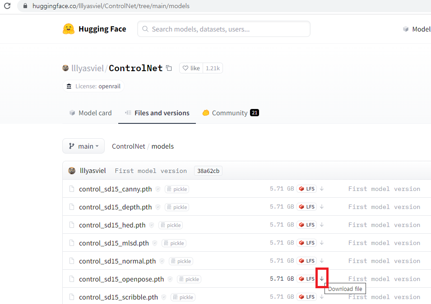
Task: Open control_sd15_depth.pth file
Action: [x=115, y=207]
